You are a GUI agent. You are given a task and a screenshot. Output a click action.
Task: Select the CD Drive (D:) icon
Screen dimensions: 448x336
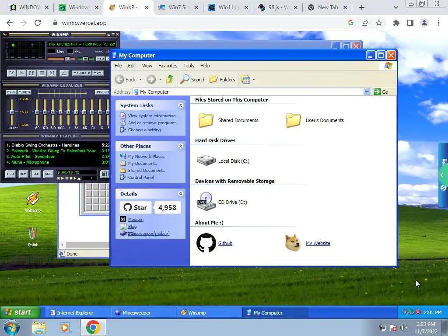click(x=206, y=201)
